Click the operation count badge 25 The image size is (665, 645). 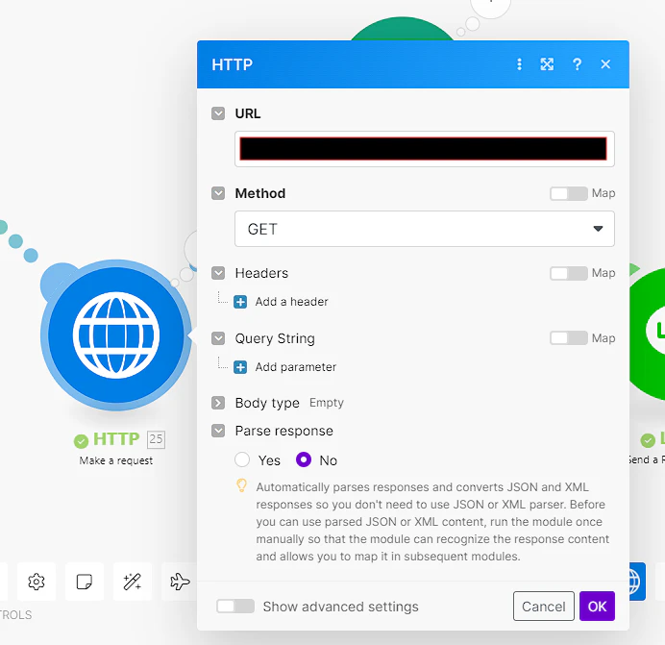coord(156,439)
